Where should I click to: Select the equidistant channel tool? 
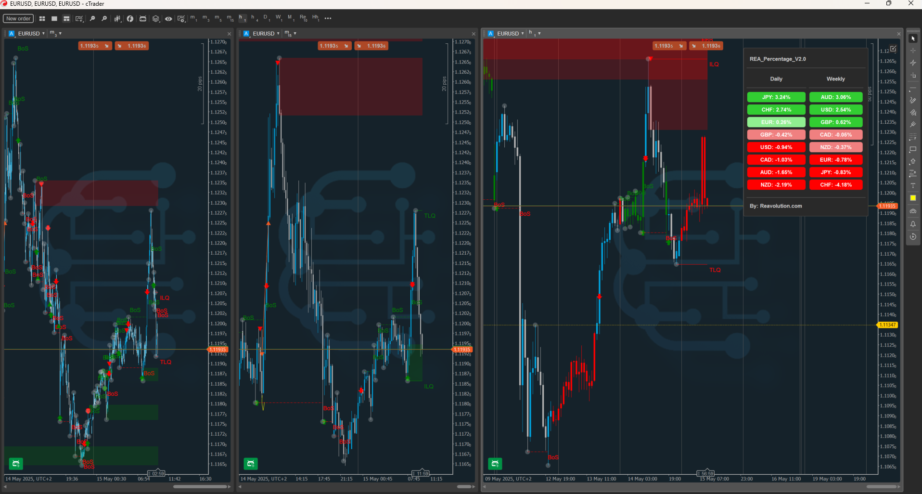pyautogui.click(x=913, y=113)
